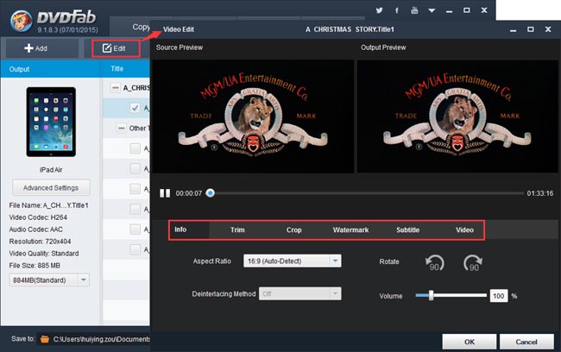The height and width of the screenshot is (352, 561).
Task: Collapse the A_CHRIS title group
Action: (115, 87)
